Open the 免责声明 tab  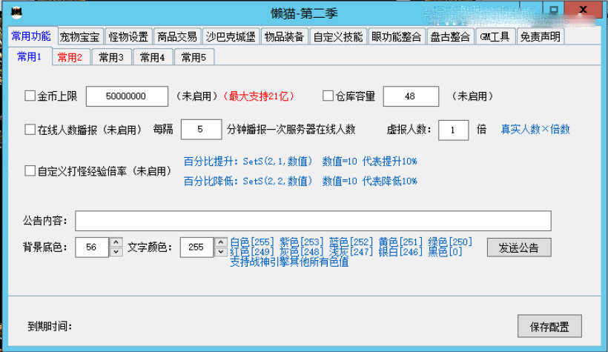[x=540, y=37]
